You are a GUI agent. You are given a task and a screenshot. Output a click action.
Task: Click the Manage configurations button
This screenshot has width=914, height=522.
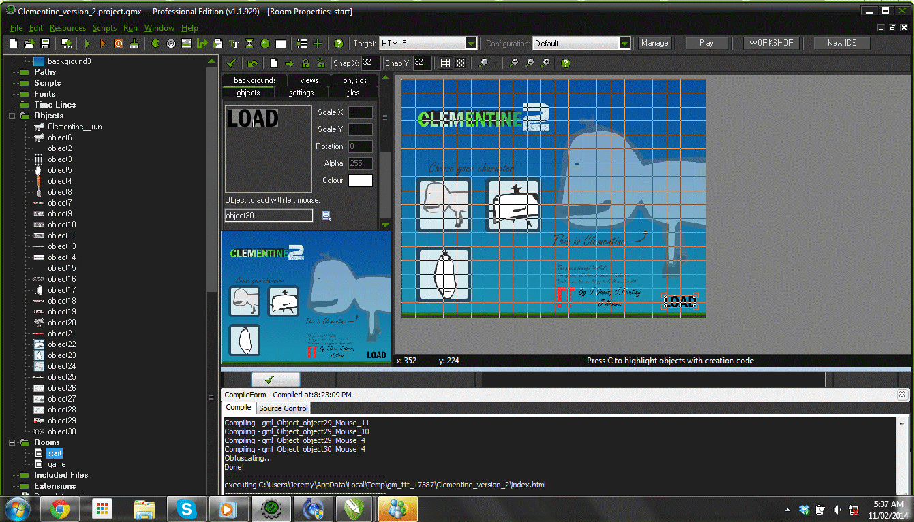[x=654, y=43]
